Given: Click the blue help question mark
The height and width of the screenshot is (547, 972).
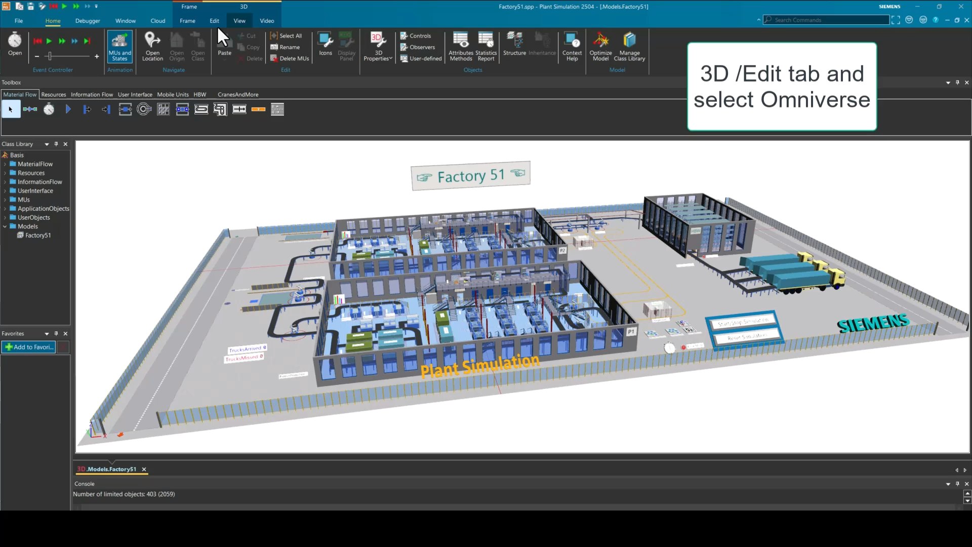Looking at the screenshot, I should (x=936, y=20).
